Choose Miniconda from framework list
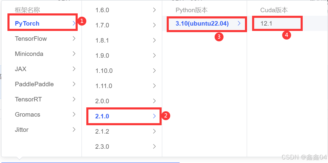 click(29, 54)
